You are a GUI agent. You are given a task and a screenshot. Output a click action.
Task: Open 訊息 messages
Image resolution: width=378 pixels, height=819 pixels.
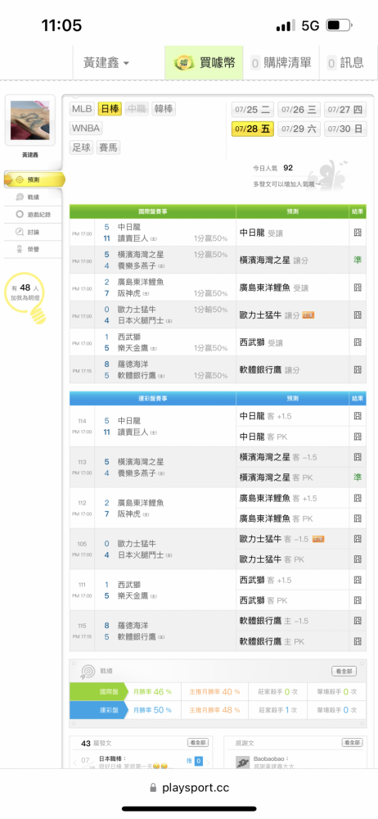[x=345, y=63]
